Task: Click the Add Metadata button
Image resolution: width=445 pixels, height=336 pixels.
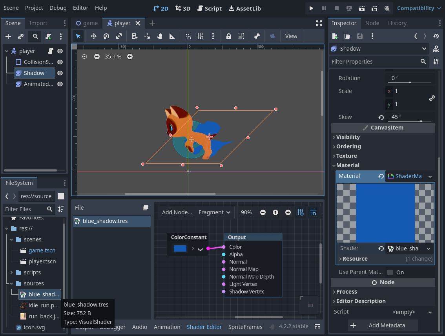Action: 382,325
